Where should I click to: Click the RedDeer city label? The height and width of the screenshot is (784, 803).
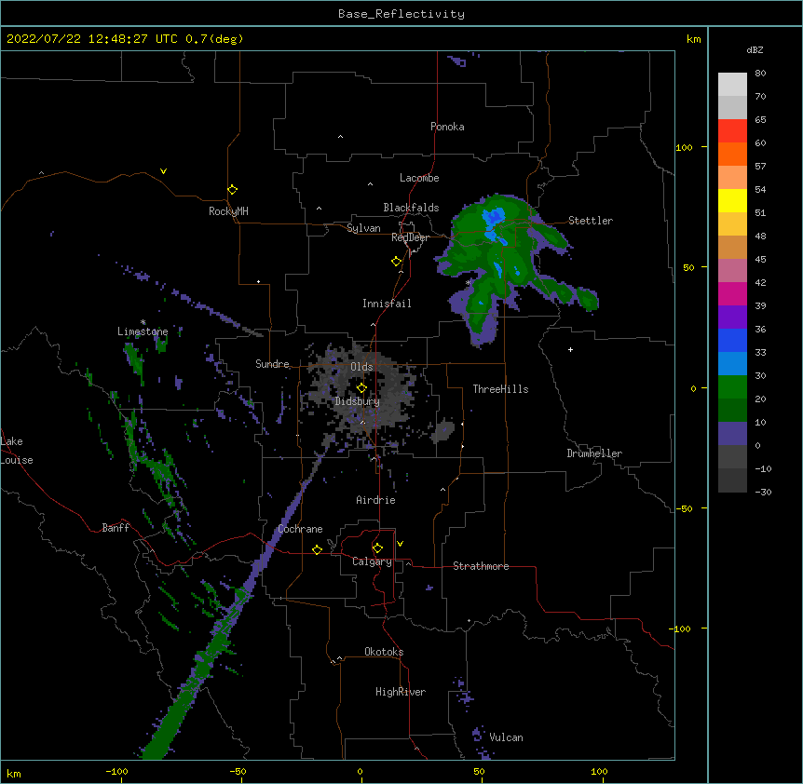pyautogui.click(x=410, y=237)
